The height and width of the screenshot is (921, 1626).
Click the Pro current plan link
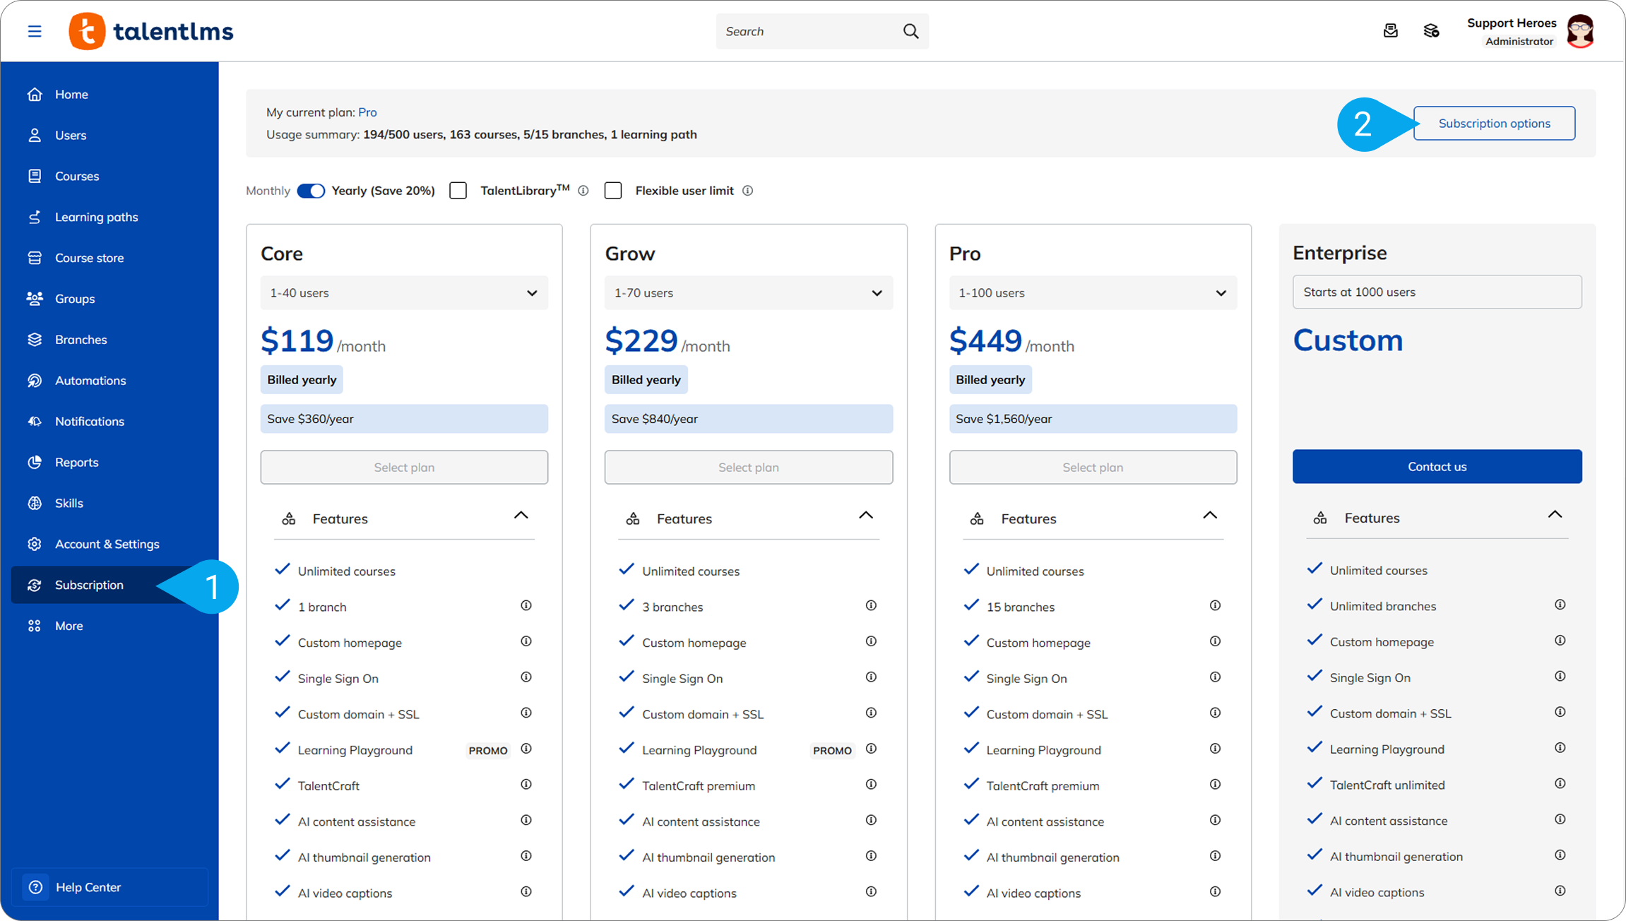click(367, 112)
